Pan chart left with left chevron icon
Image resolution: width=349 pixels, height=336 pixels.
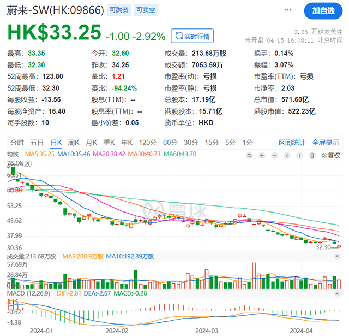point(287,155)
